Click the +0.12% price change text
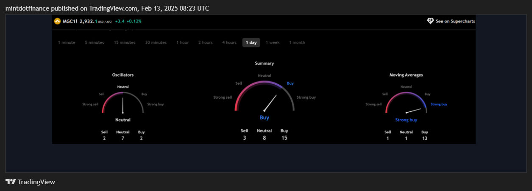The image size is (532, 191). coord(134,21)
